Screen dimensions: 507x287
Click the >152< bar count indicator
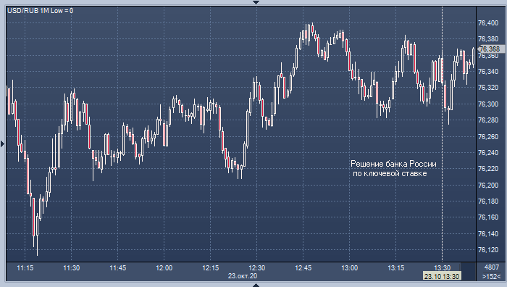492,277
